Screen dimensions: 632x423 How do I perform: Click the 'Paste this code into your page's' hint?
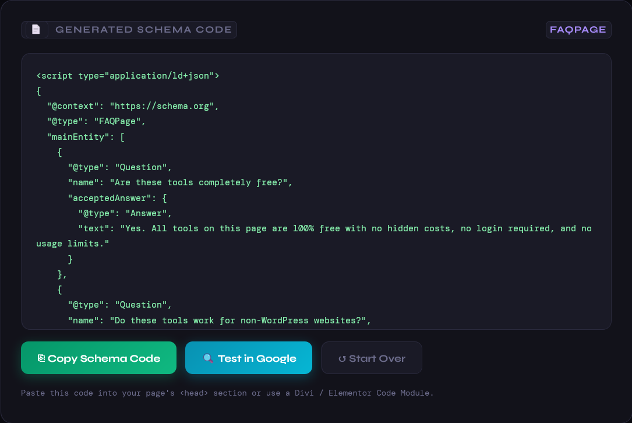(227, 393)
